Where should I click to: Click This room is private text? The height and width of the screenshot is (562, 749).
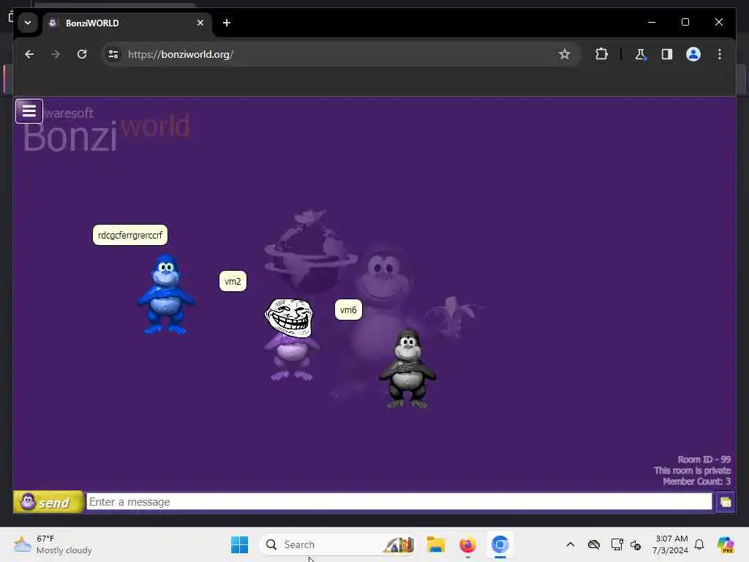tap(692, 471)
